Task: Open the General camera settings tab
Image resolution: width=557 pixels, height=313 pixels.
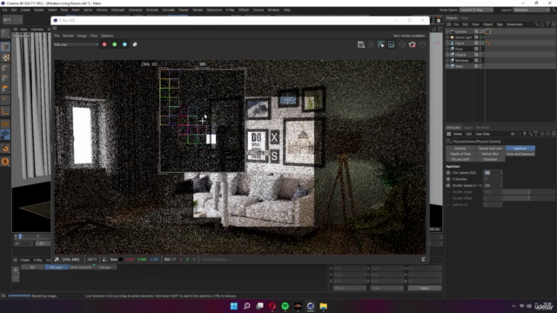Action: 460,149
